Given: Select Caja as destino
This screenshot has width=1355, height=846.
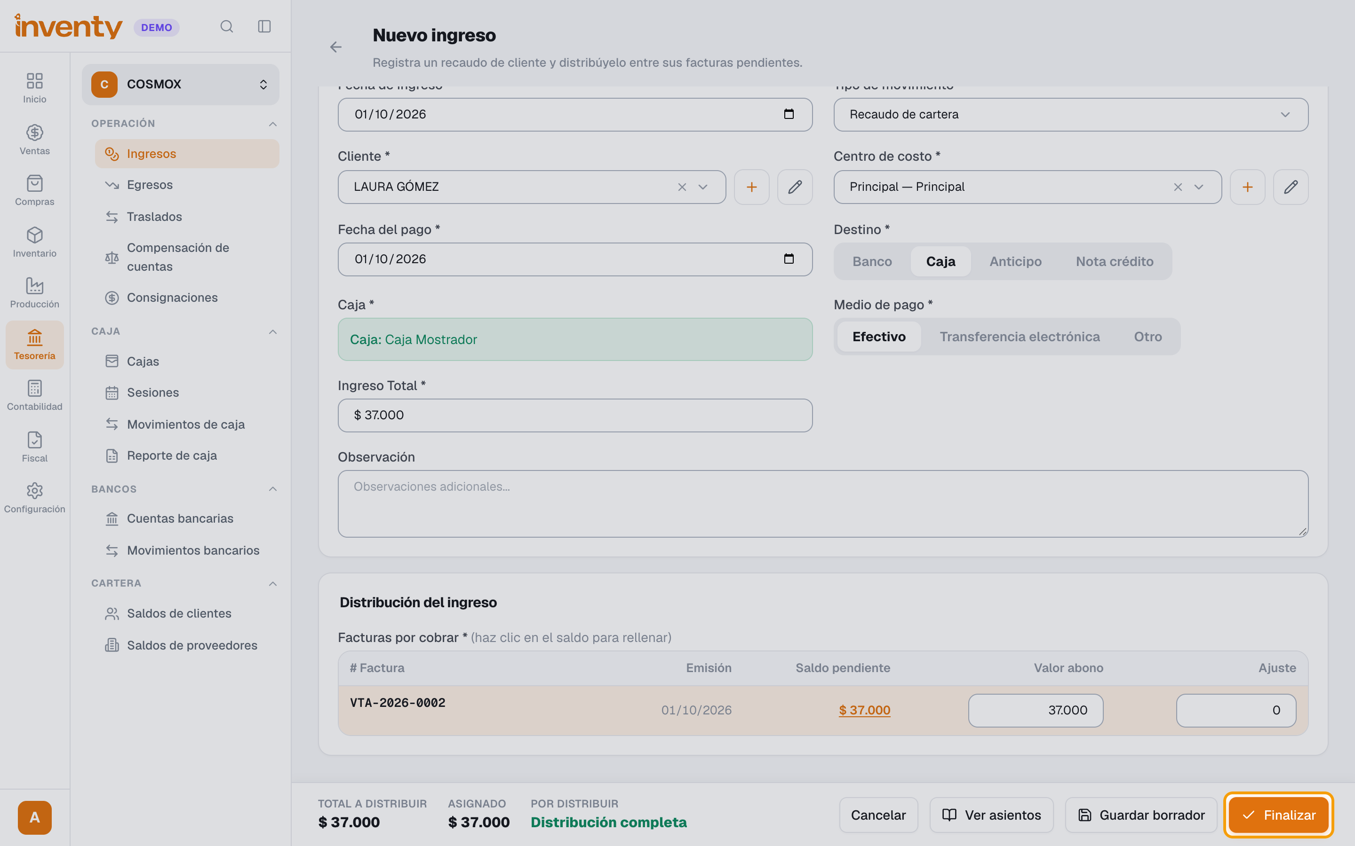Looking at the screenshot, I should [x=941, y=261].
